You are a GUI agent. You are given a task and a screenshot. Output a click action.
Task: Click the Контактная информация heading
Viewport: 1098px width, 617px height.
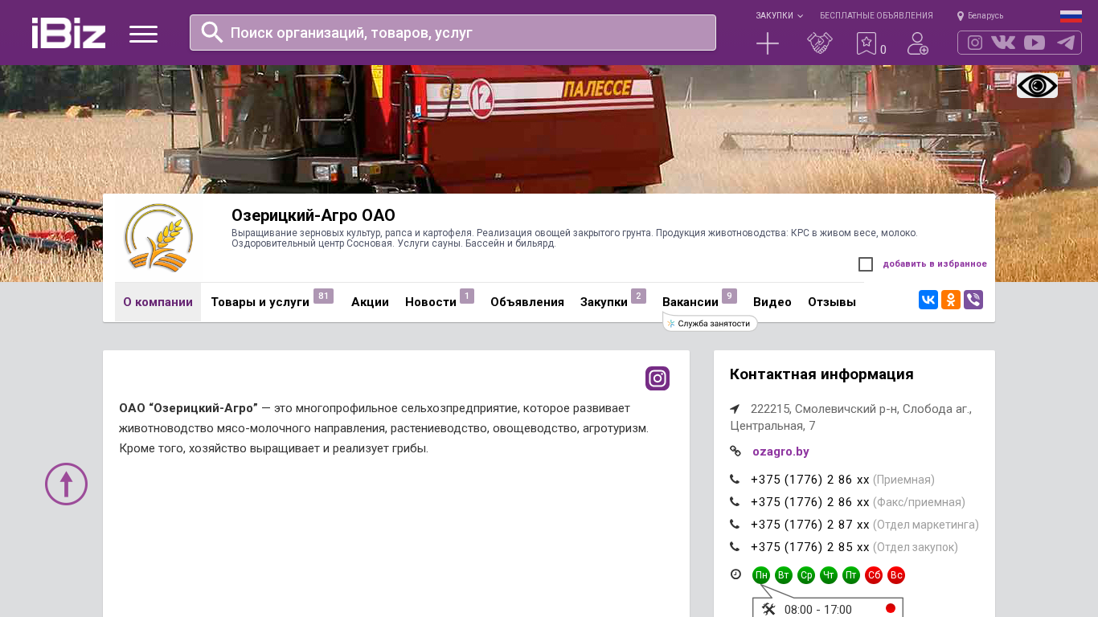(821, 374)
